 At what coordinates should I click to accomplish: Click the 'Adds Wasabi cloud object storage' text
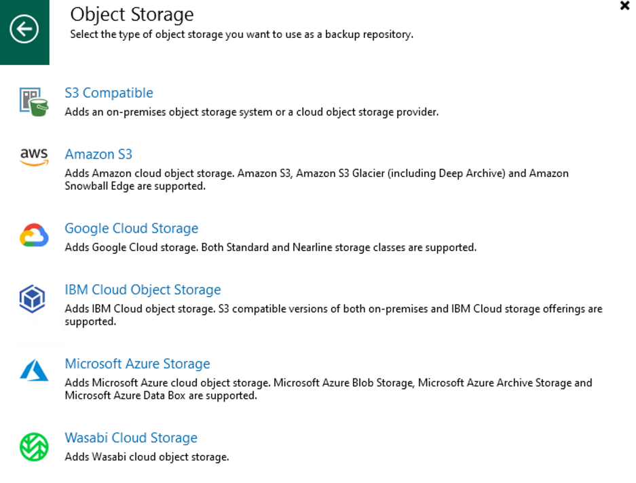[147, 457]
